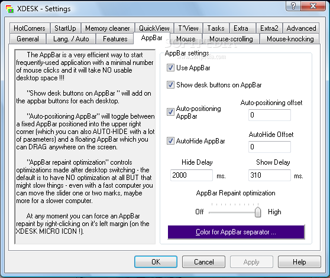
Task: Click the 'High' slider label
Action: pyautogui.click(x=274, y=212)
